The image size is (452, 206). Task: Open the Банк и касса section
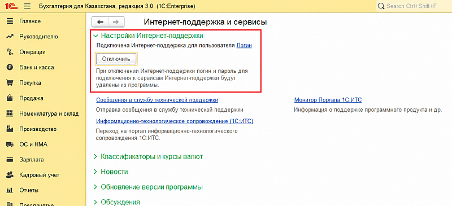point(37,67)
